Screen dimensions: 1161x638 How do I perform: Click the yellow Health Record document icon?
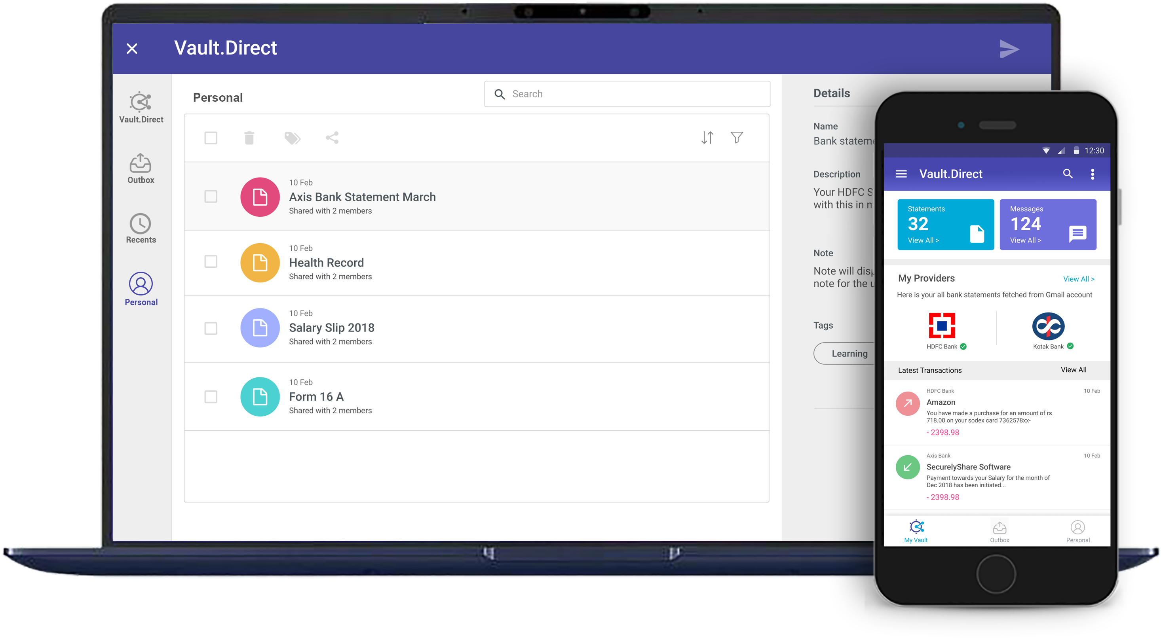pyautogui.click(x=260, y=263)
